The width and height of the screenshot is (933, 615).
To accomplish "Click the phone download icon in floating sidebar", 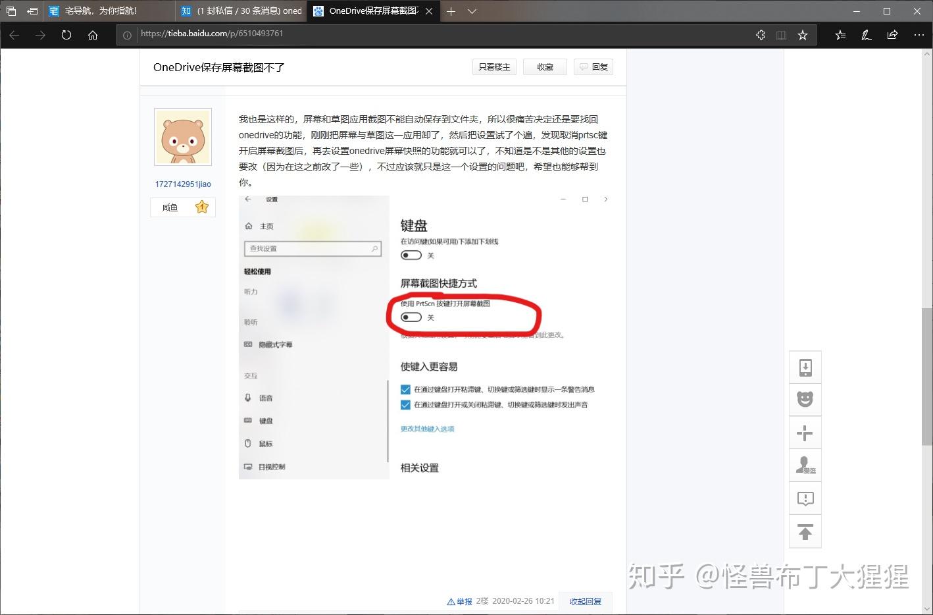I will coord(805,367).
